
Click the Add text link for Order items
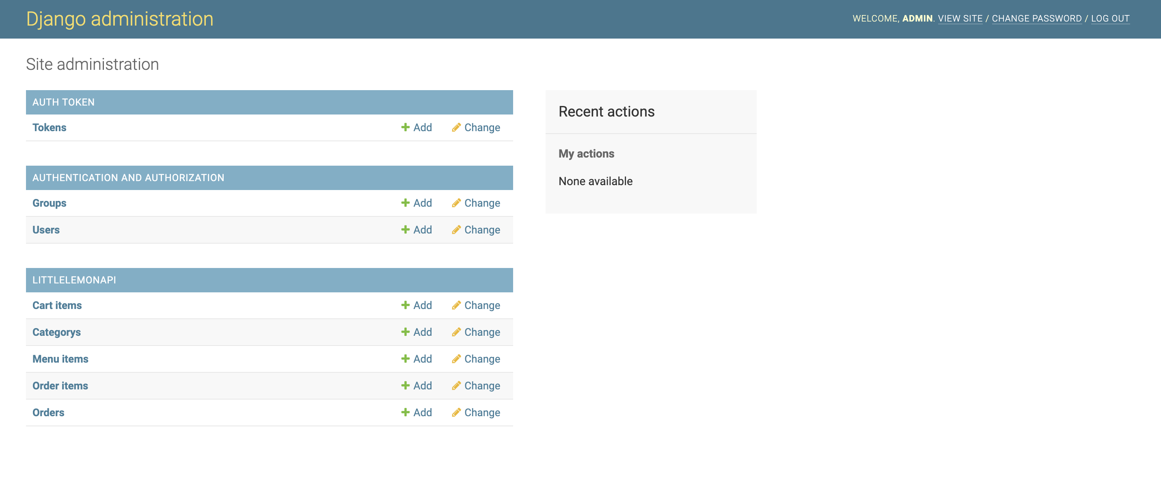tap(422, 386)
